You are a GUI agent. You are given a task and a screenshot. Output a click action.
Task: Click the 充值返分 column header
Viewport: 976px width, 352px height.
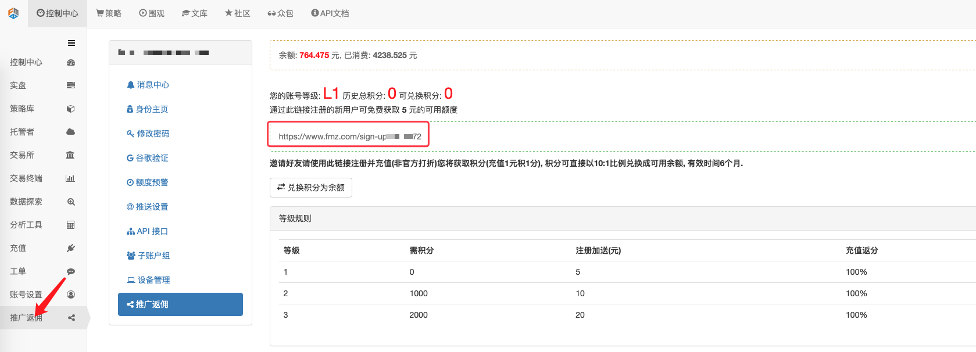pos(861,250)
